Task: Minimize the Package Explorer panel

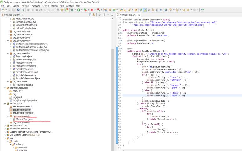Action: tap(108, 15)
